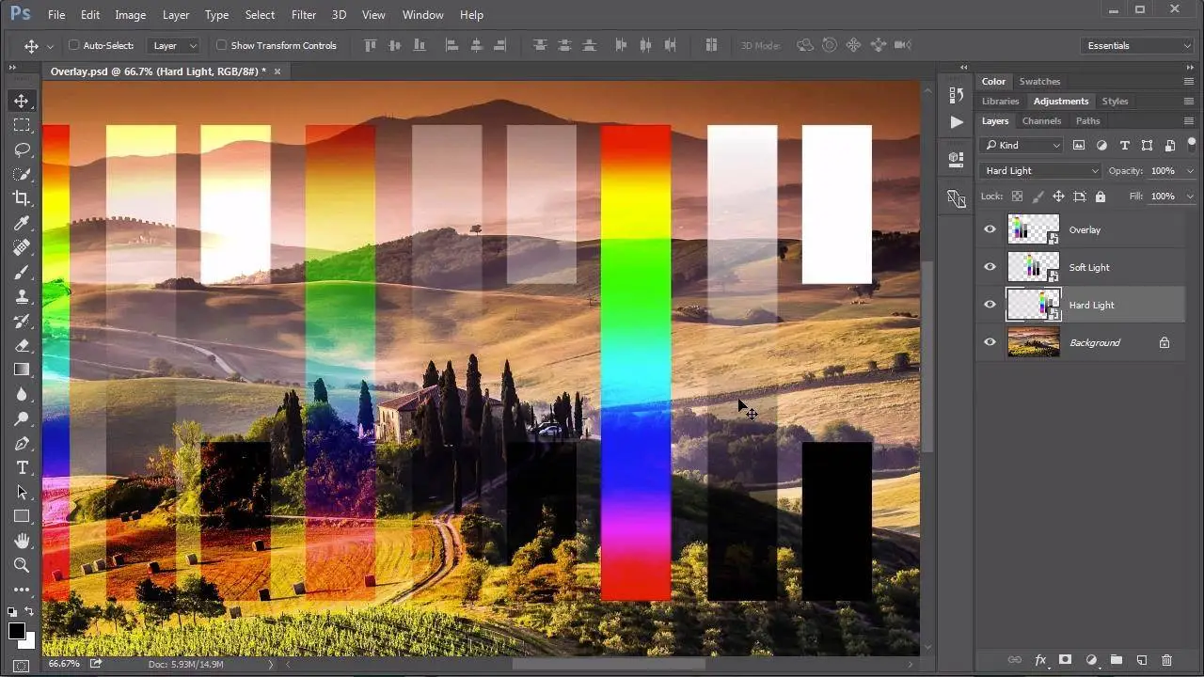The image size is (1204, 677).
Task: Select the Dodge tool
Action: (x=22, y=418)
